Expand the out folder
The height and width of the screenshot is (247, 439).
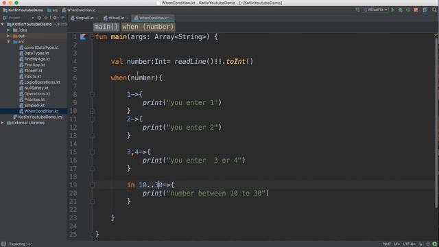(x=8, y=36)
